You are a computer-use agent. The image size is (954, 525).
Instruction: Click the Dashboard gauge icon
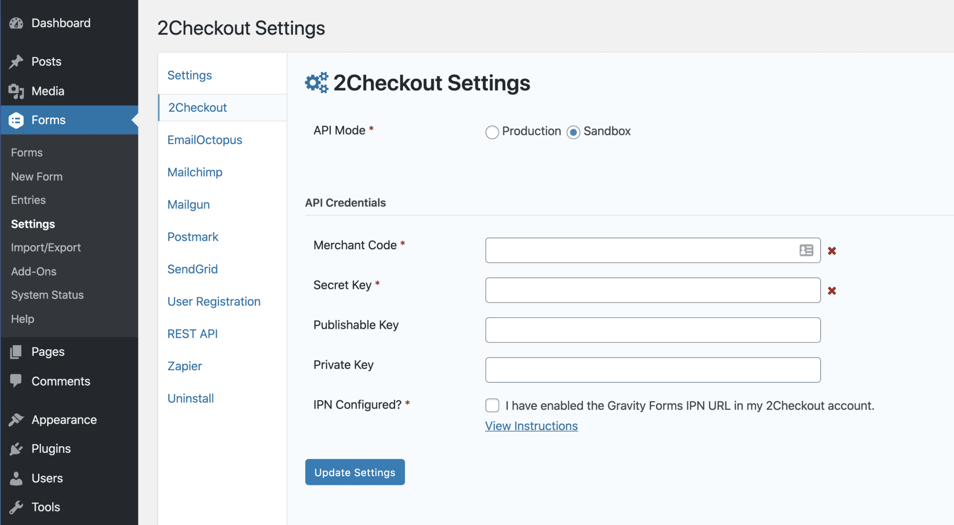(x=16, y=23)
